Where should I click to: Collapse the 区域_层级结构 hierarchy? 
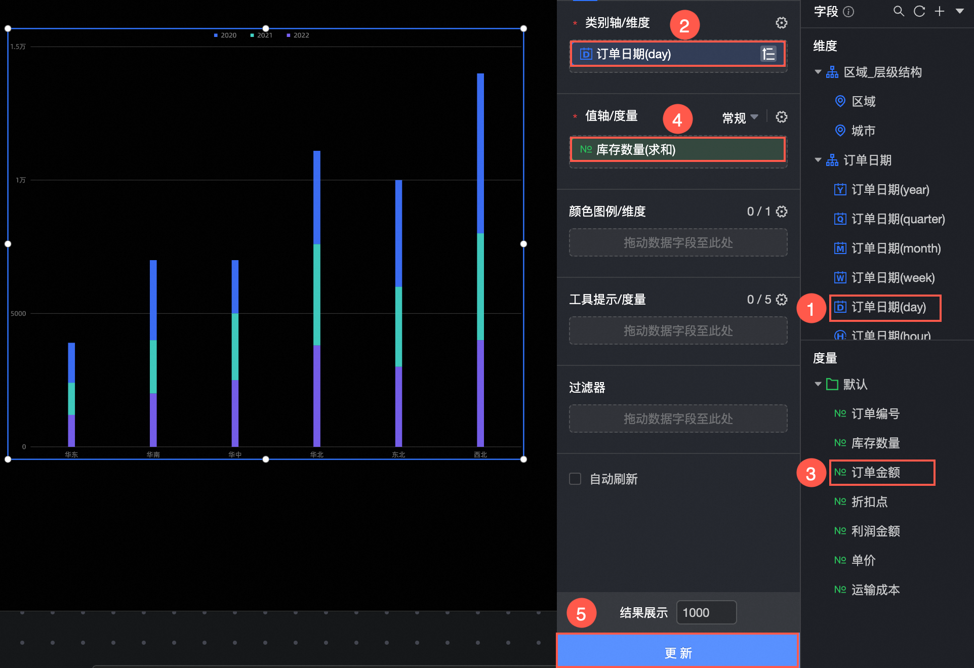(x=818, y=72)
